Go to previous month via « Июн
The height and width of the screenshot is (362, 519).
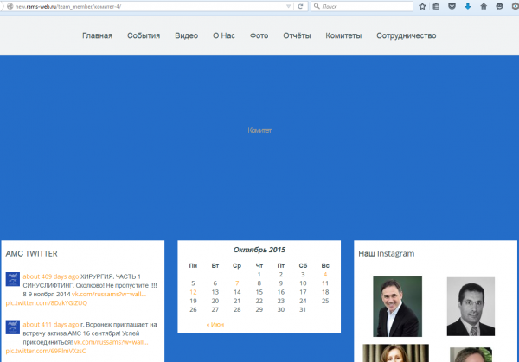click(215, 325)
